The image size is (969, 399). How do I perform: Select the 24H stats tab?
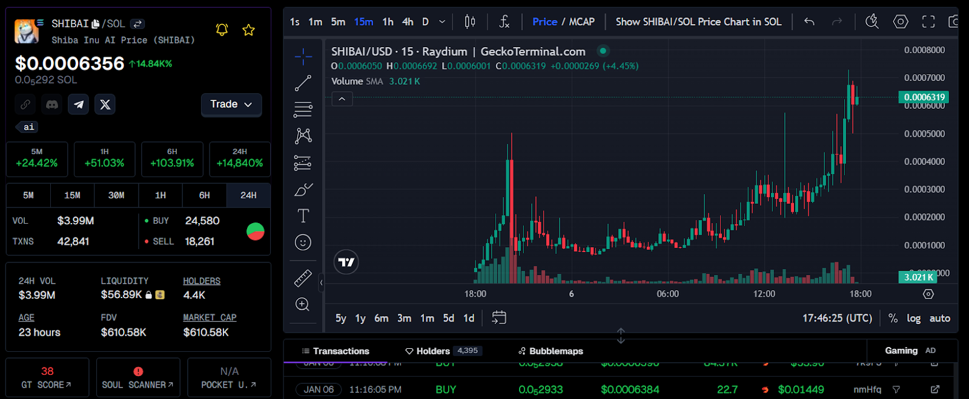coord(248,195)
